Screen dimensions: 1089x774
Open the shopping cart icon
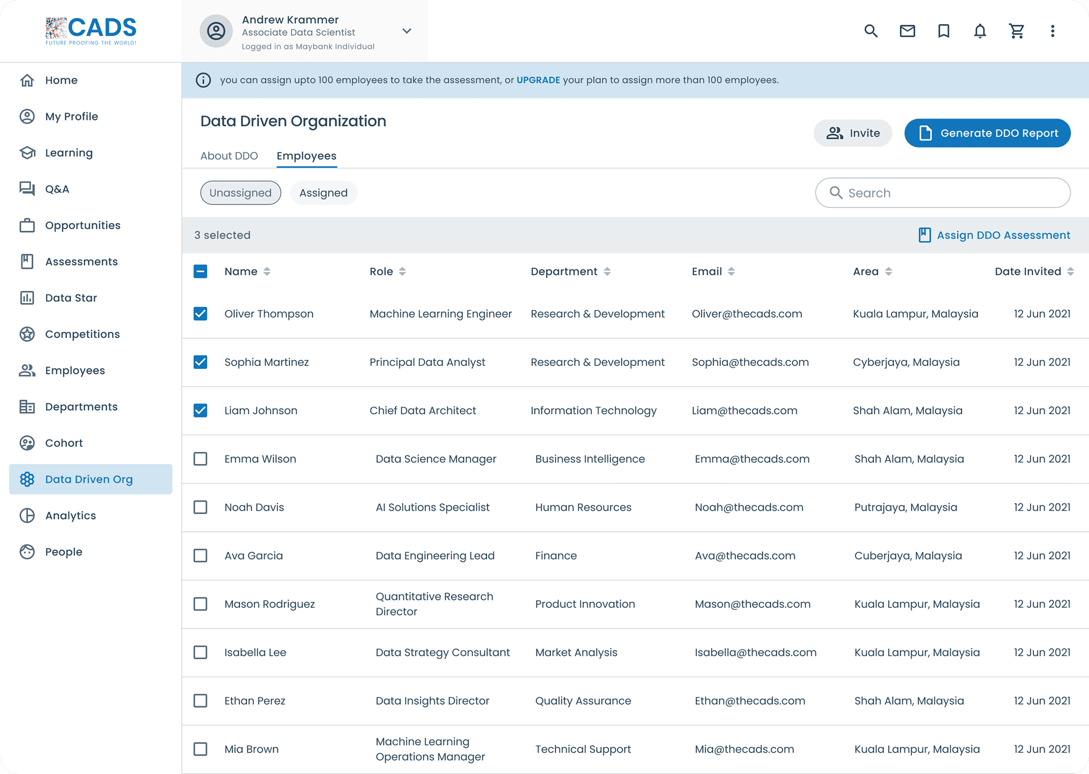(x=1016, y=31)
